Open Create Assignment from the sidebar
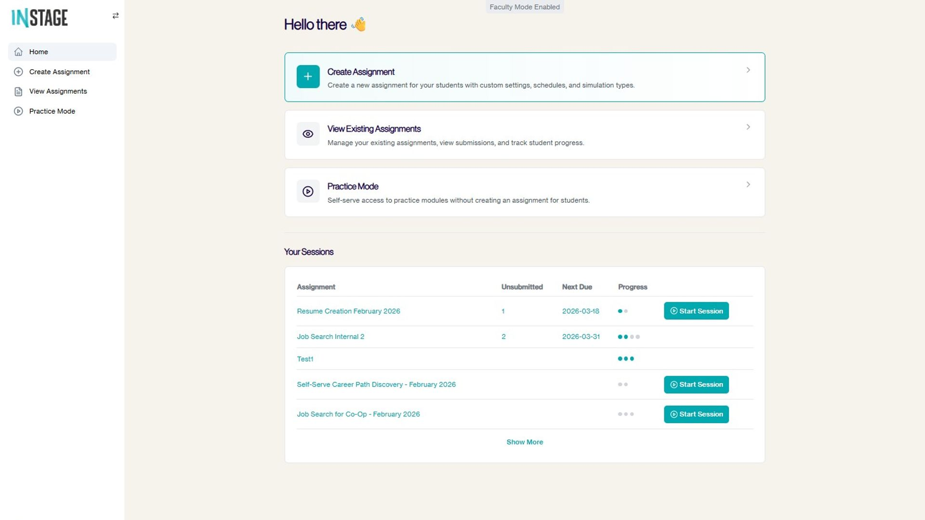 pos(62,72)
